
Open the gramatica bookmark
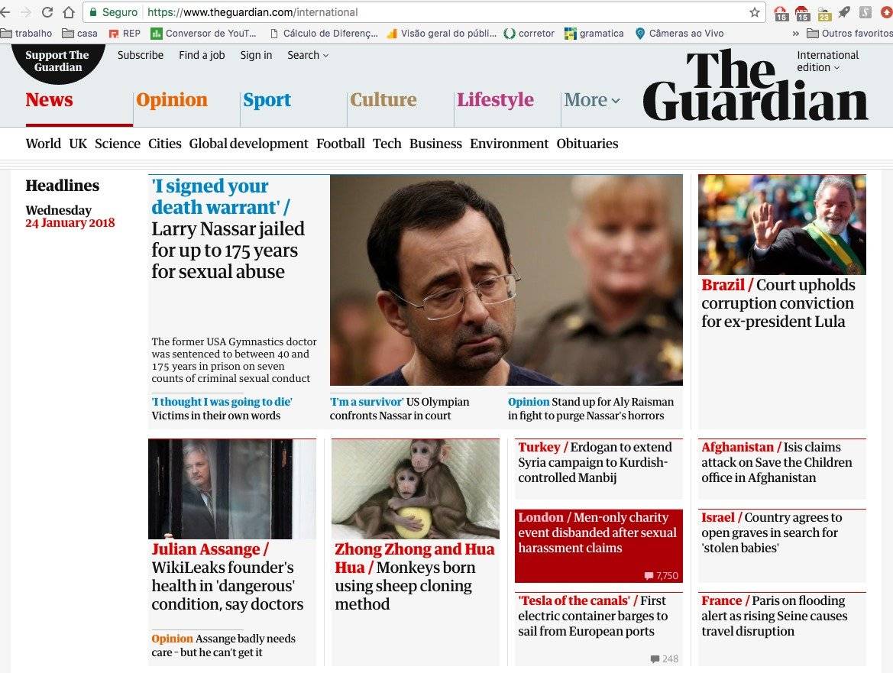(594, 33)
